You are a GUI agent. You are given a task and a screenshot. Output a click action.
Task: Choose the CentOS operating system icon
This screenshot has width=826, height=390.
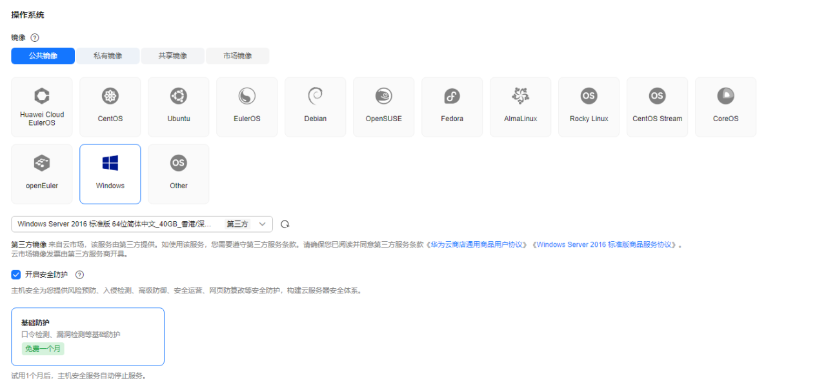pos(110,96)
